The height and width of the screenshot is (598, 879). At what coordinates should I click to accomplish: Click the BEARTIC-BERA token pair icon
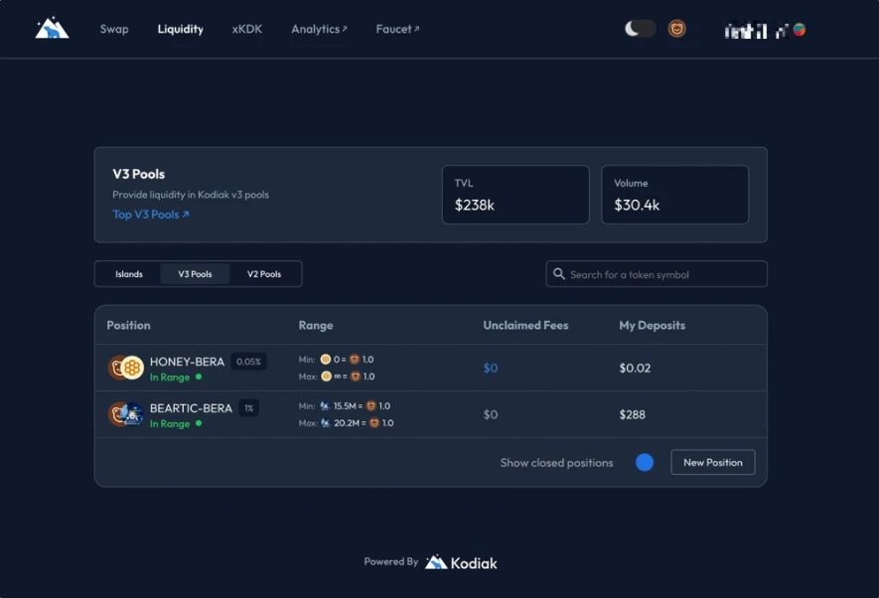[x=126, y=414]
